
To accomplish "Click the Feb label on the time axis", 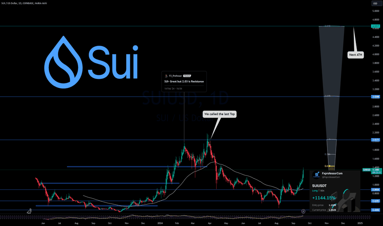I will tap(177, 223).
